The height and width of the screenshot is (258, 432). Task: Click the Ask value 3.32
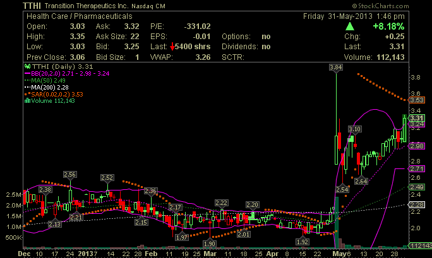pos(131,26)
